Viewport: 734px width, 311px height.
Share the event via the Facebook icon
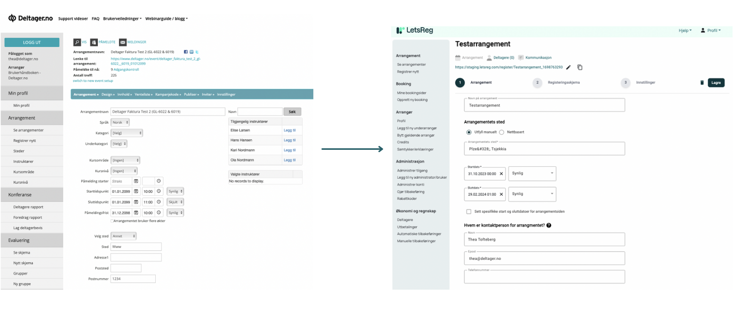pyautogui.click(x=186, y=52)
